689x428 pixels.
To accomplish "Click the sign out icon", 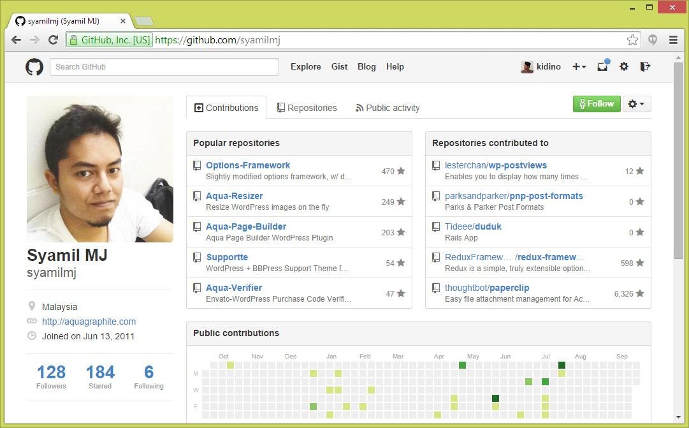I will [645, 66].
